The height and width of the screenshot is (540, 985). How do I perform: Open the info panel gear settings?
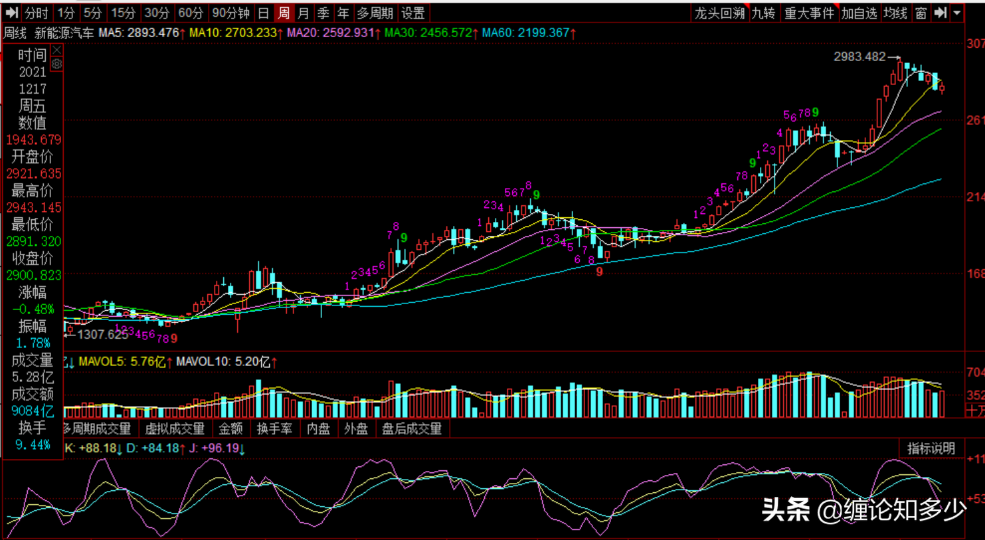(x=57, y=64)
